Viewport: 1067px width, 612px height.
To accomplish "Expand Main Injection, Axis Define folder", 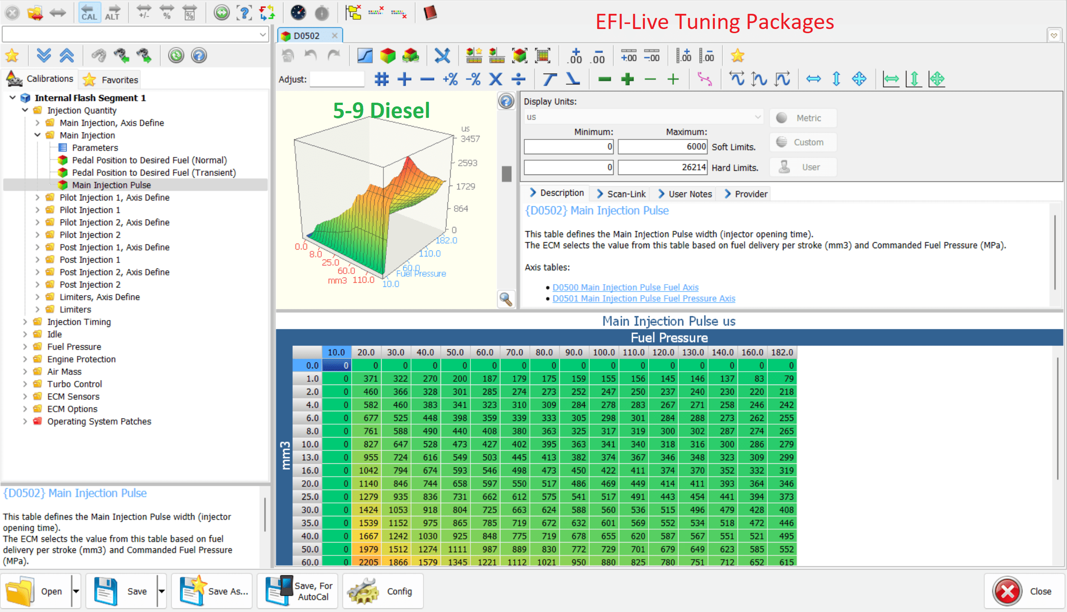I will (x=38, y=122).
